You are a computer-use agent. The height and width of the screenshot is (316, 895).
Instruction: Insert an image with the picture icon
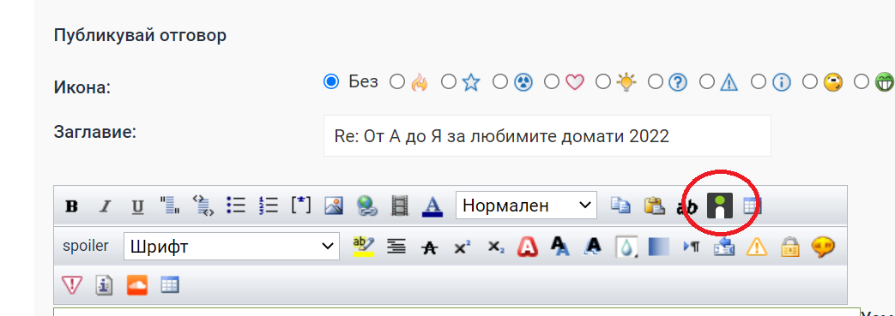click(334, 206)
